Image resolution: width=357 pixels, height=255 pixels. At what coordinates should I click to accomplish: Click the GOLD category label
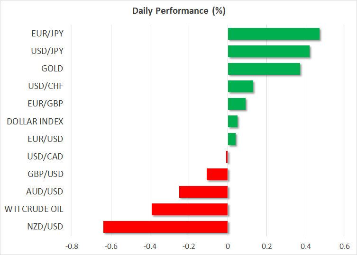[x=52, y=69]
